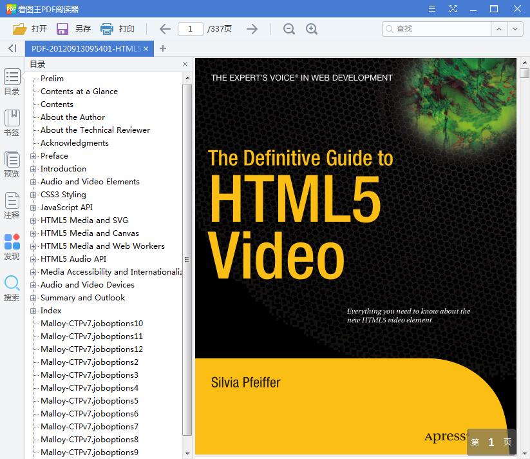530x459 pixels.
Task: Open the Annotations sidebar panel
Action: (12, 205)
